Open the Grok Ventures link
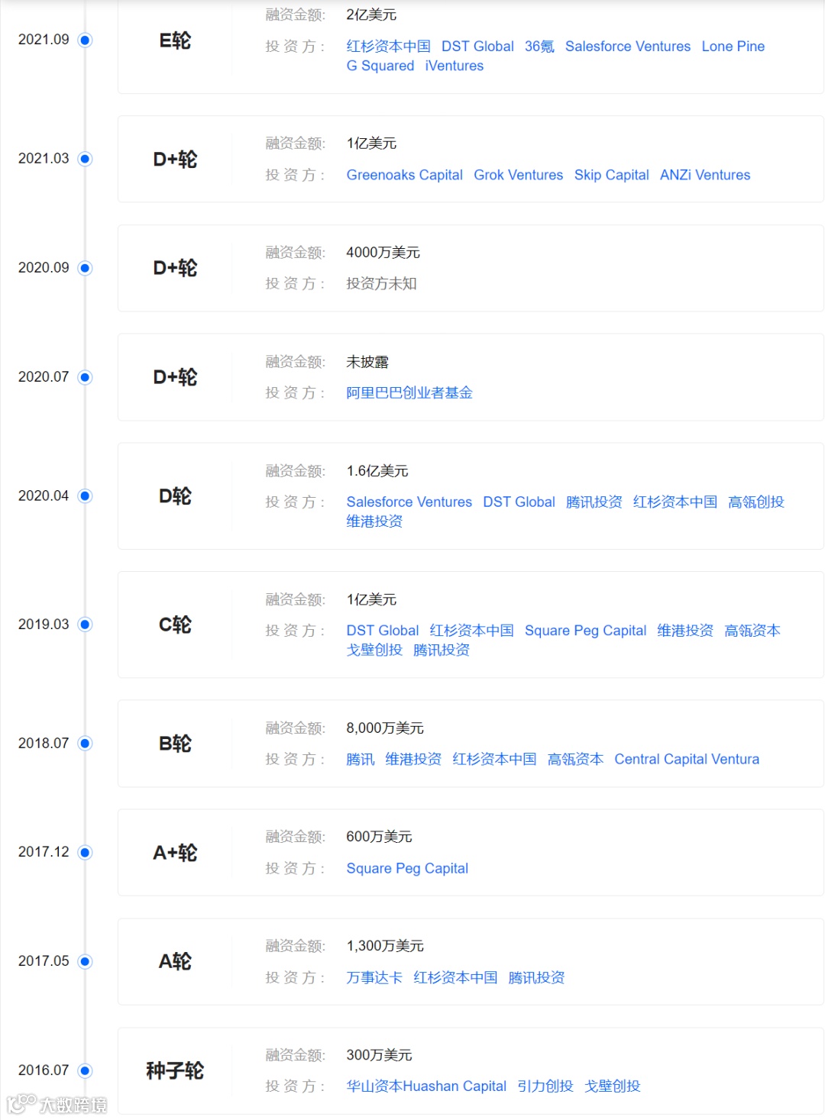The width and height of the screenshot is (825, 1120). pos(519,175)
